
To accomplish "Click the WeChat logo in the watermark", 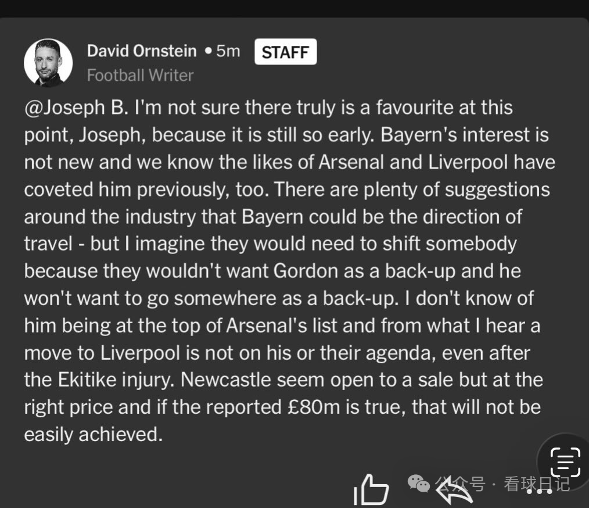I will point(418,483).
